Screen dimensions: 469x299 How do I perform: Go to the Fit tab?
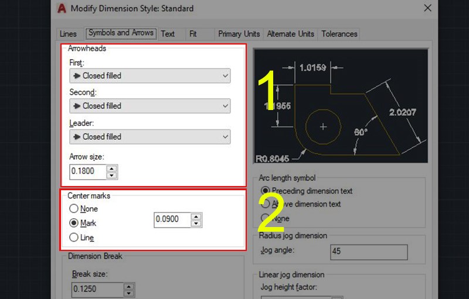[193, 34]
